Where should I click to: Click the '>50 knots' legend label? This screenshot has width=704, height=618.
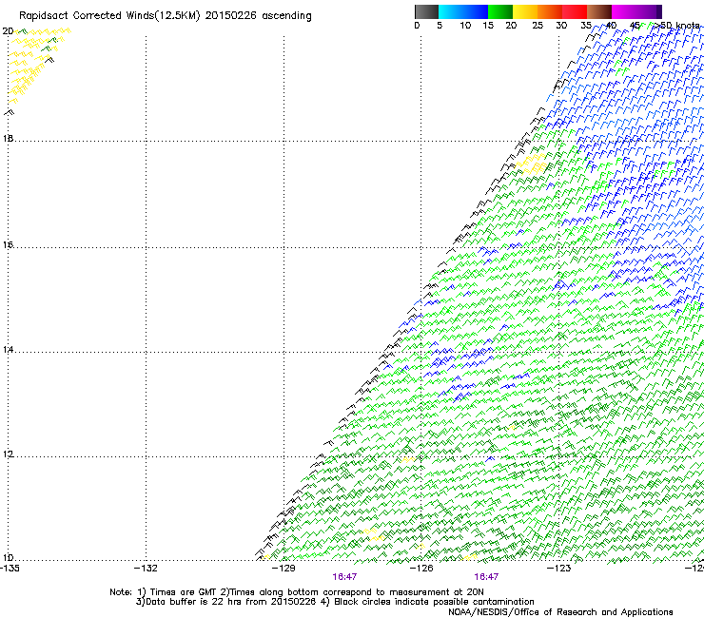coord(676,26)
